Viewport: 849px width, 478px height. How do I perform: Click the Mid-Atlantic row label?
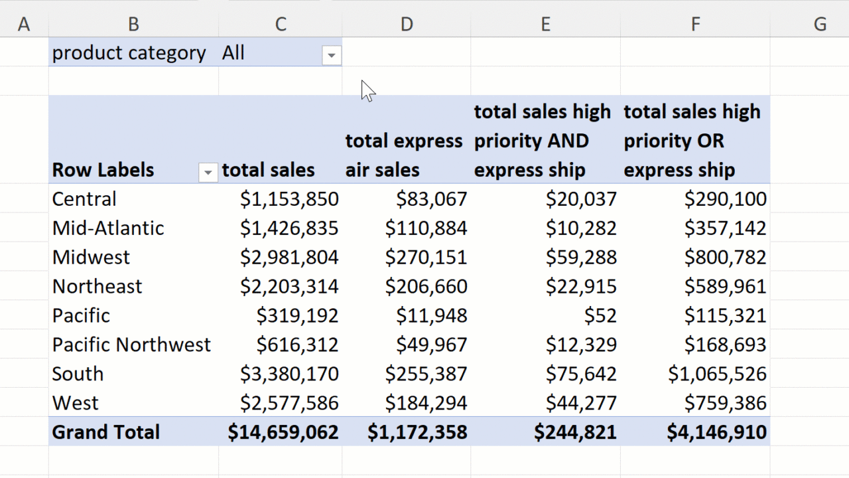click(108, 228)
